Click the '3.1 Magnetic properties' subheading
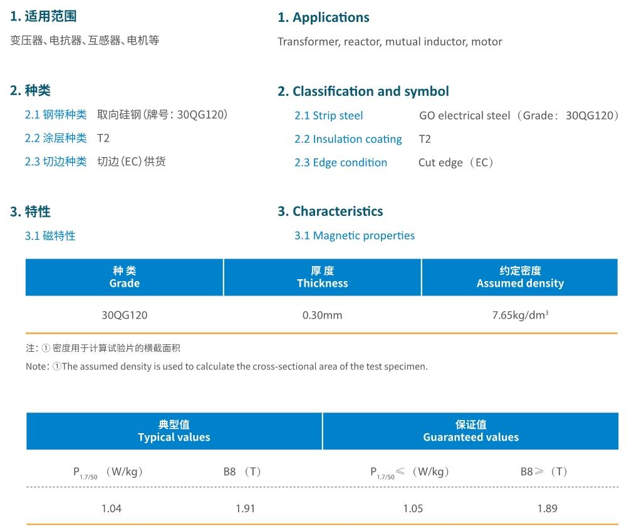Viewport: 634px width, 529px height. click(x=354, y=236)
